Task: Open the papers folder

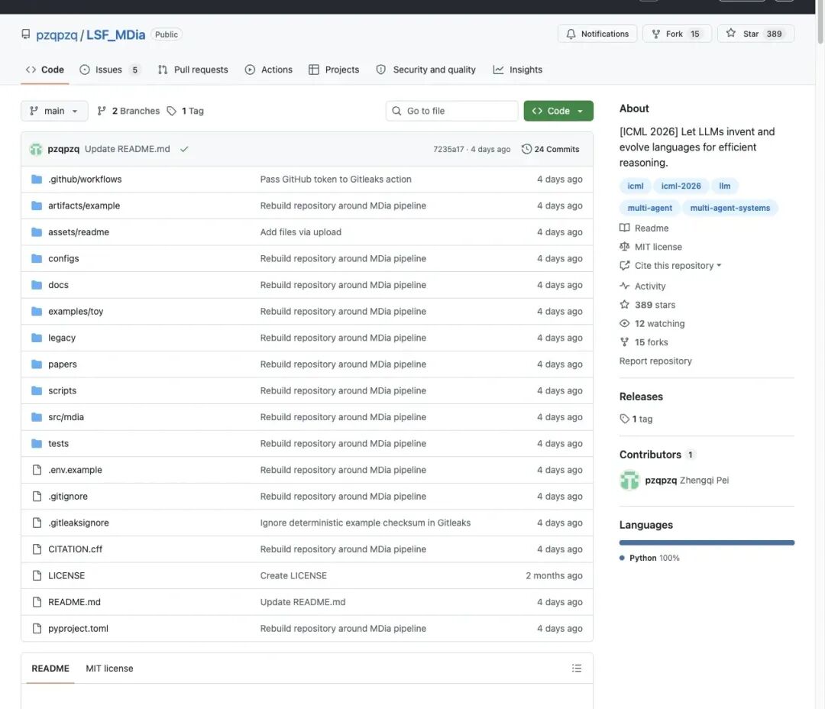Action: click(63, 364)
